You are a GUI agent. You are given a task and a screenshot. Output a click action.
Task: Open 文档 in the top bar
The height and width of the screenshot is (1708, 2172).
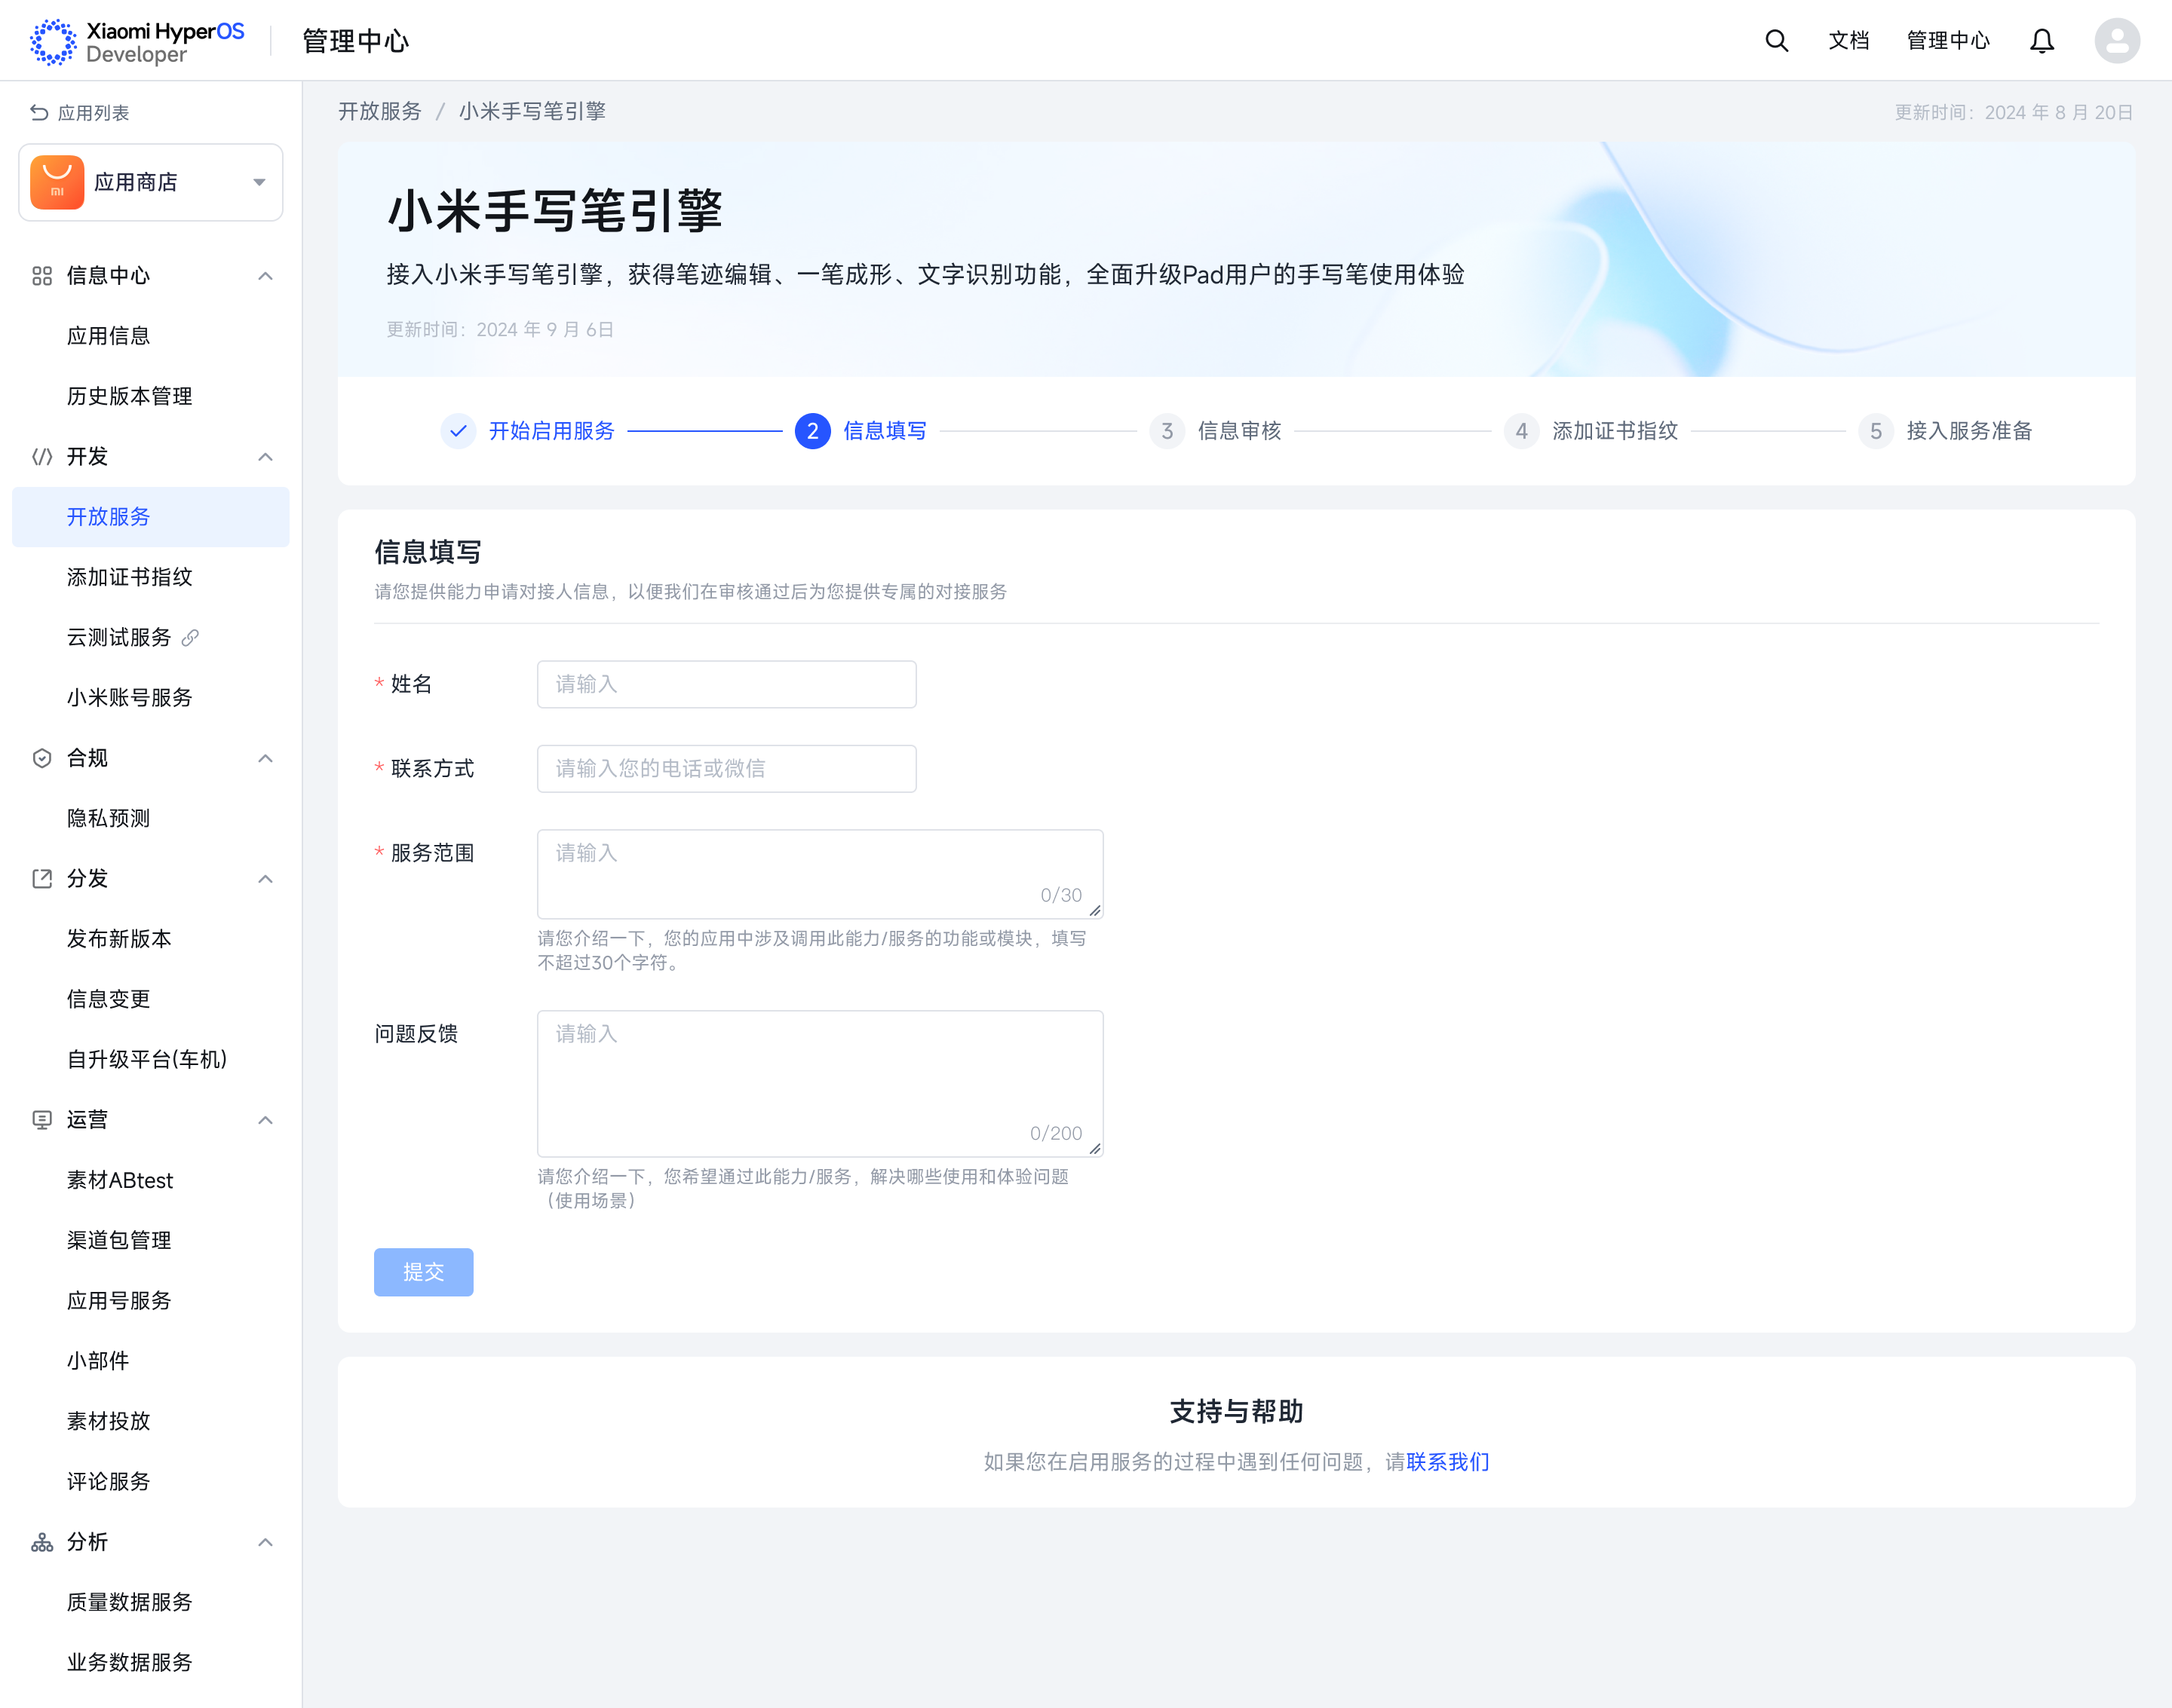pyautogui.click(x=1849, y=41)
